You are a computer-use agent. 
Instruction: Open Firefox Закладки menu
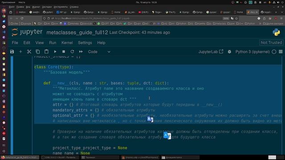(x=47, y=7)
